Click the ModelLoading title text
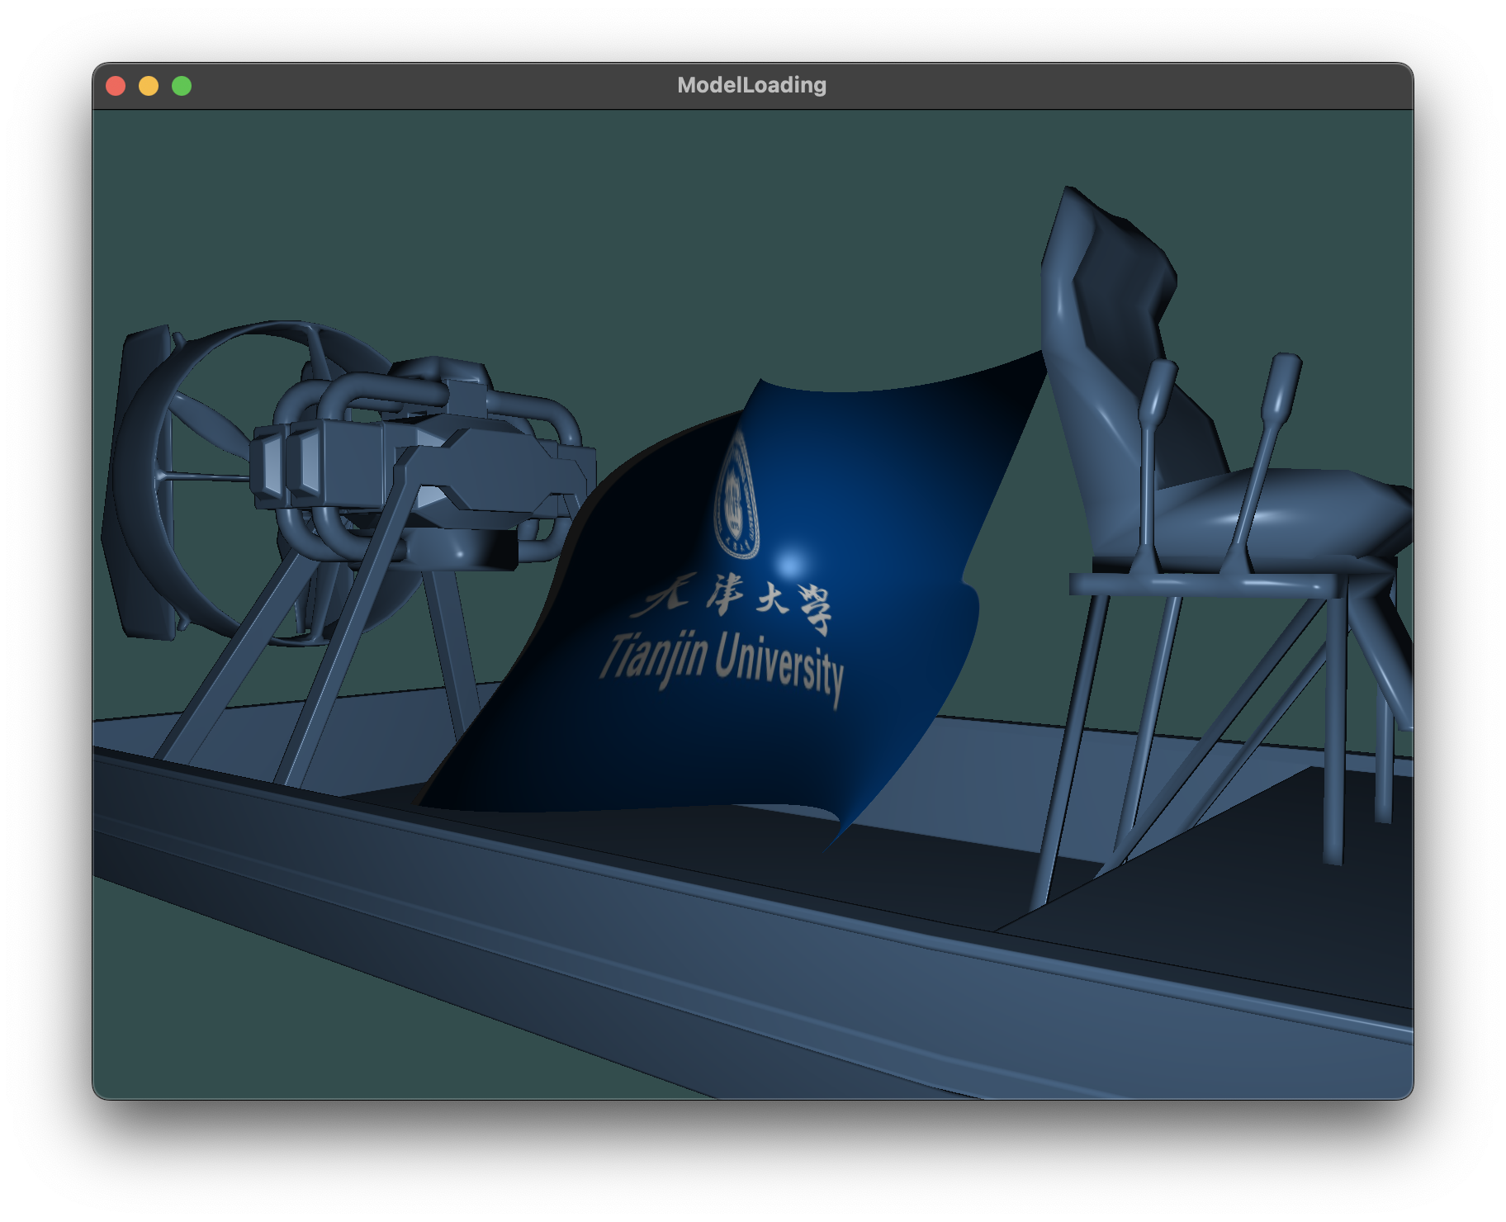 pos(751,85)
